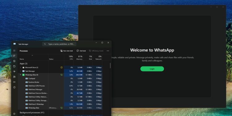
Task: Click the WebView2 Manager process icon
Action: tap(27, 89)
